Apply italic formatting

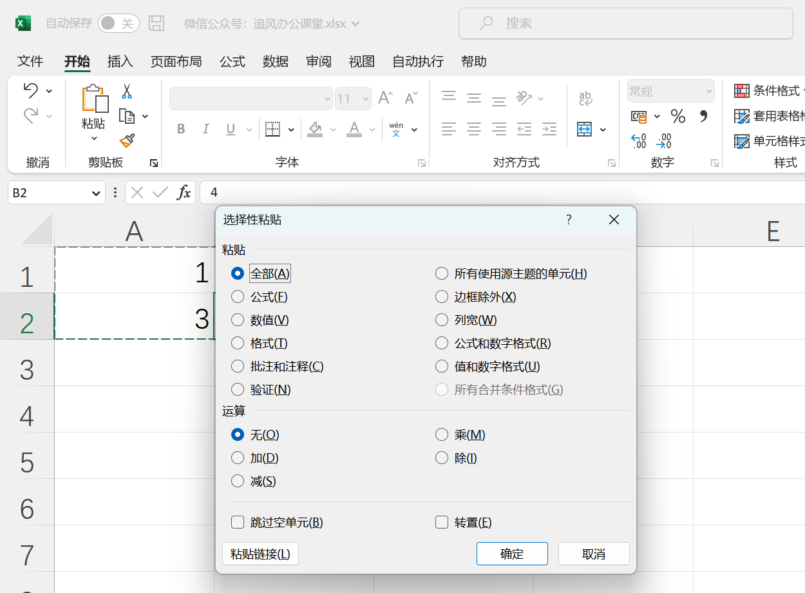pyautogui.click(x=205, y=129)
